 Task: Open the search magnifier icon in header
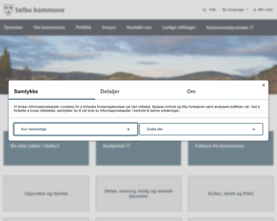click(205, 10)
